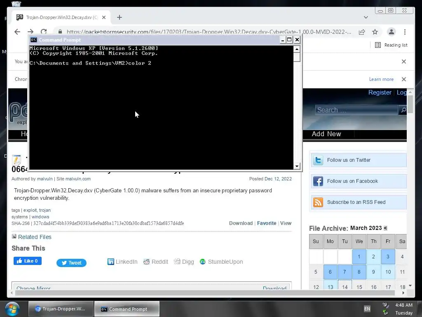This screenshot has width=422, height=317.
Task: Click the Facebook Like button
Action: pyautogui.click(x=28, y=261)
